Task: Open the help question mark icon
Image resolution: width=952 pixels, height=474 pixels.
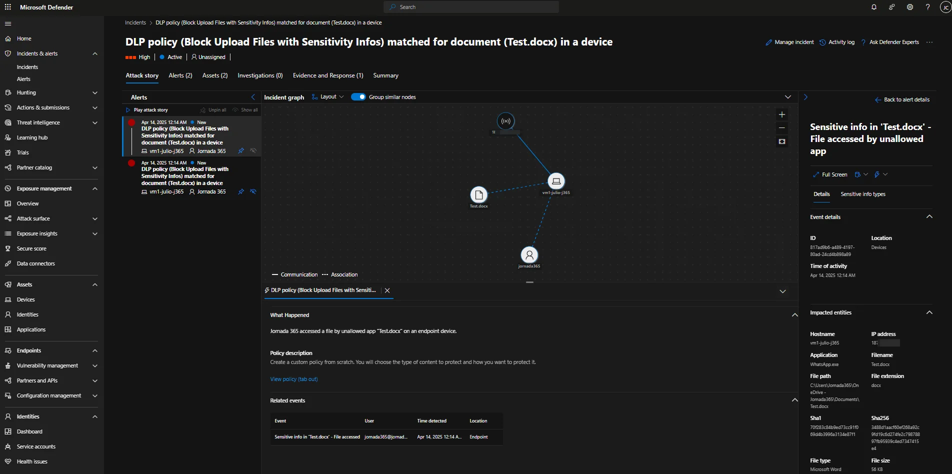Action: tap(928, 7)
